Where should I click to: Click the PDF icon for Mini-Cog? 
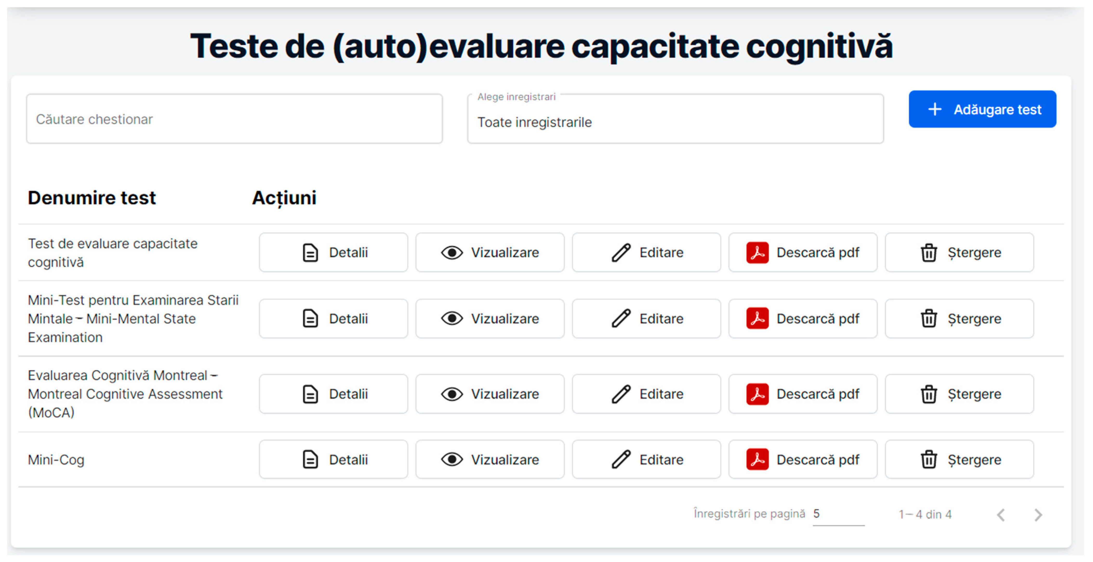[x=757, y=459]
